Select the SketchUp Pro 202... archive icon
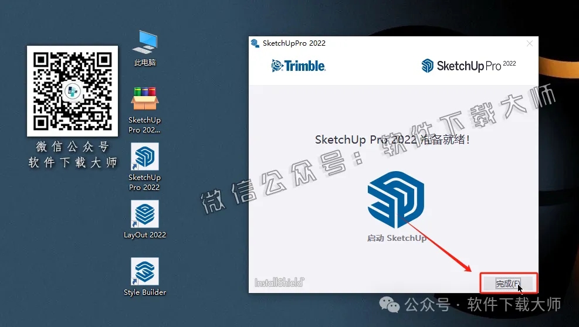Screen dimensions: 579x327 (144, 110)
